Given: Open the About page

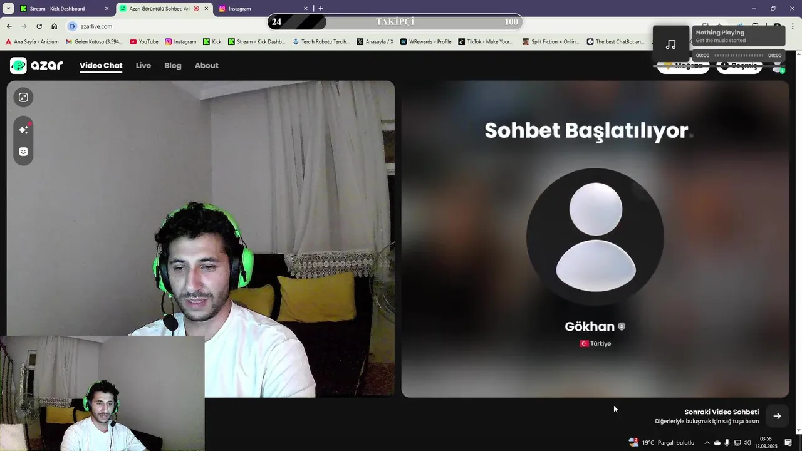Looking at the screenshot, I should click(207, 65).
